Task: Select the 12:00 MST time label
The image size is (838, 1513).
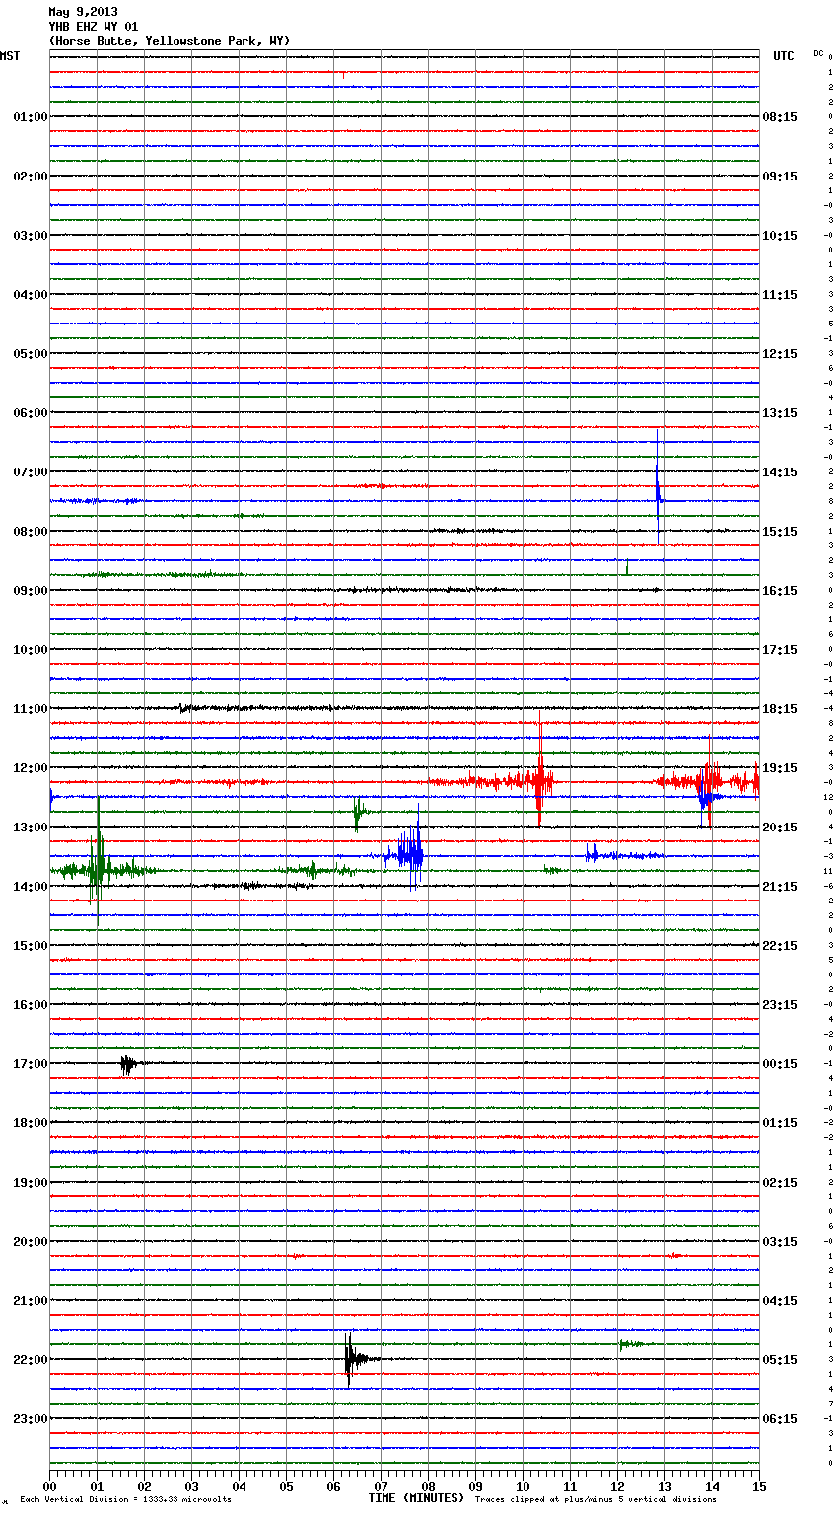Action: pyautogui.click(x=31, y=768)
